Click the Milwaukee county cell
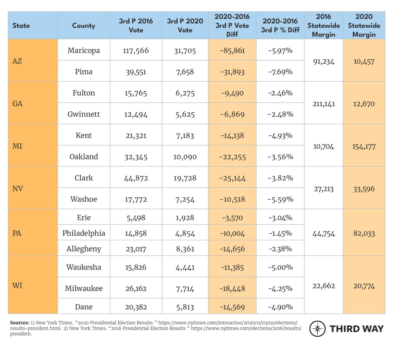The image size is (393, 349). coord(84,288)
